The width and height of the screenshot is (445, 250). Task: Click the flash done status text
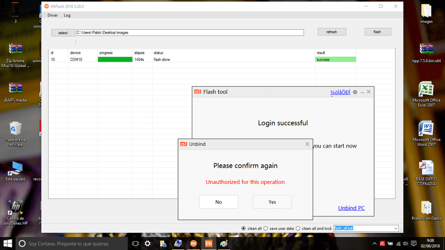[x=162, y=60]
